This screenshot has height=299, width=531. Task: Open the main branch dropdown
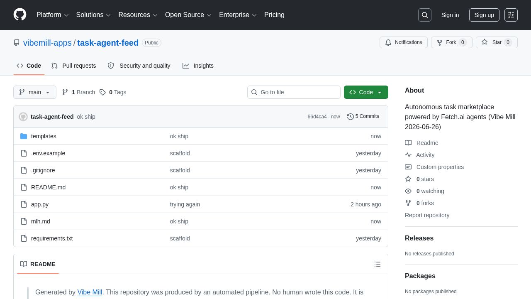pos(35,92)
